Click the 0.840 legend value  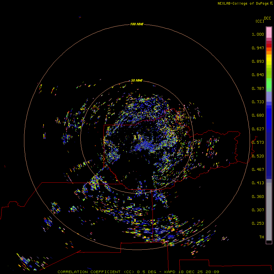pos(258,75)
